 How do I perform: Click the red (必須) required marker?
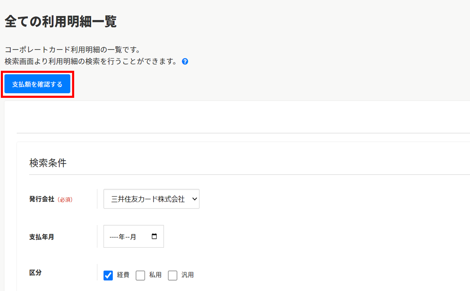click(65, 199)
